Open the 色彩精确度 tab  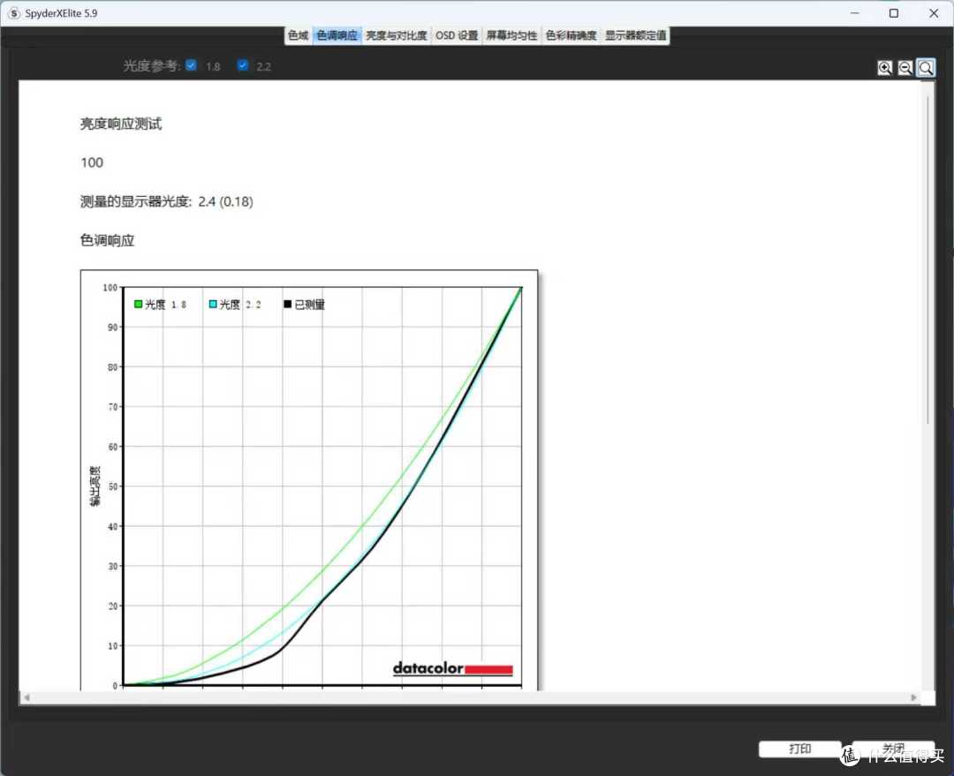point(571,35)
